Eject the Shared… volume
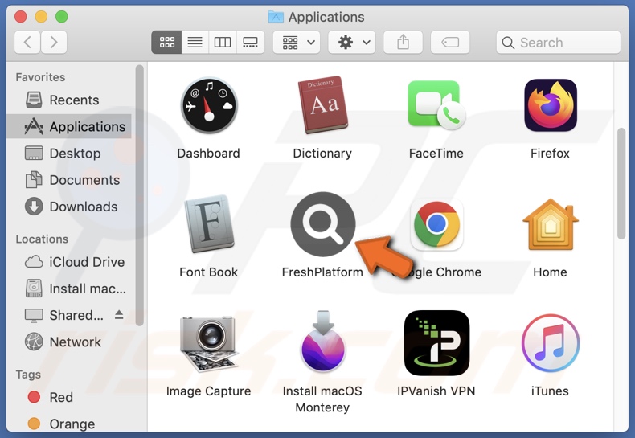Screen dimensions: 635x438 click(119, 314)
